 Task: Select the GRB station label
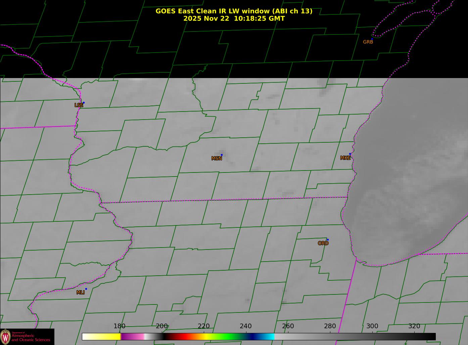coord(368,42)
